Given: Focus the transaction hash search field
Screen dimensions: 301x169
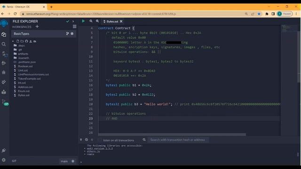Looking at the screenshot, I should [x=178, y=140].
